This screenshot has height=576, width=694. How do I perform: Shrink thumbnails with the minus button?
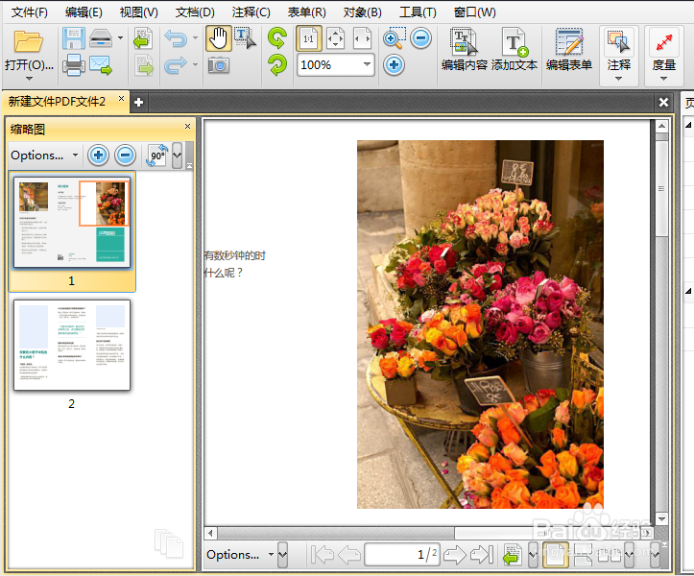pos(125,156)
